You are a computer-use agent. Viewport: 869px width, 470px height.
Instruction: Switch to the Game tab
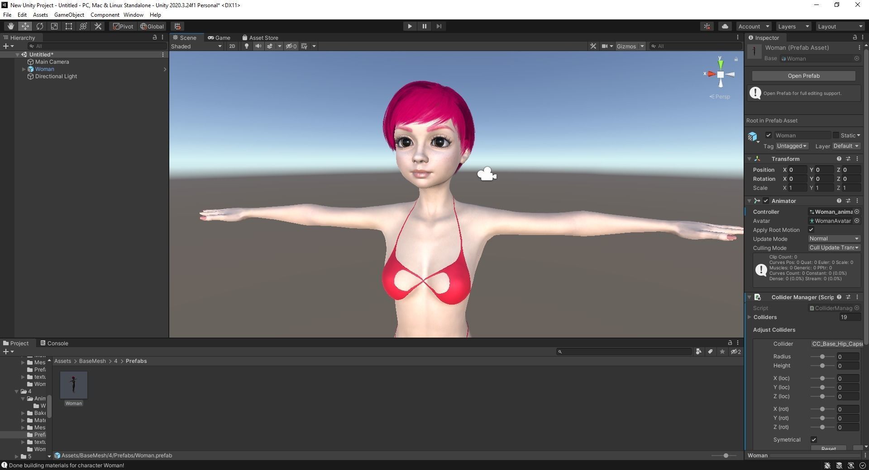point(219,38)
